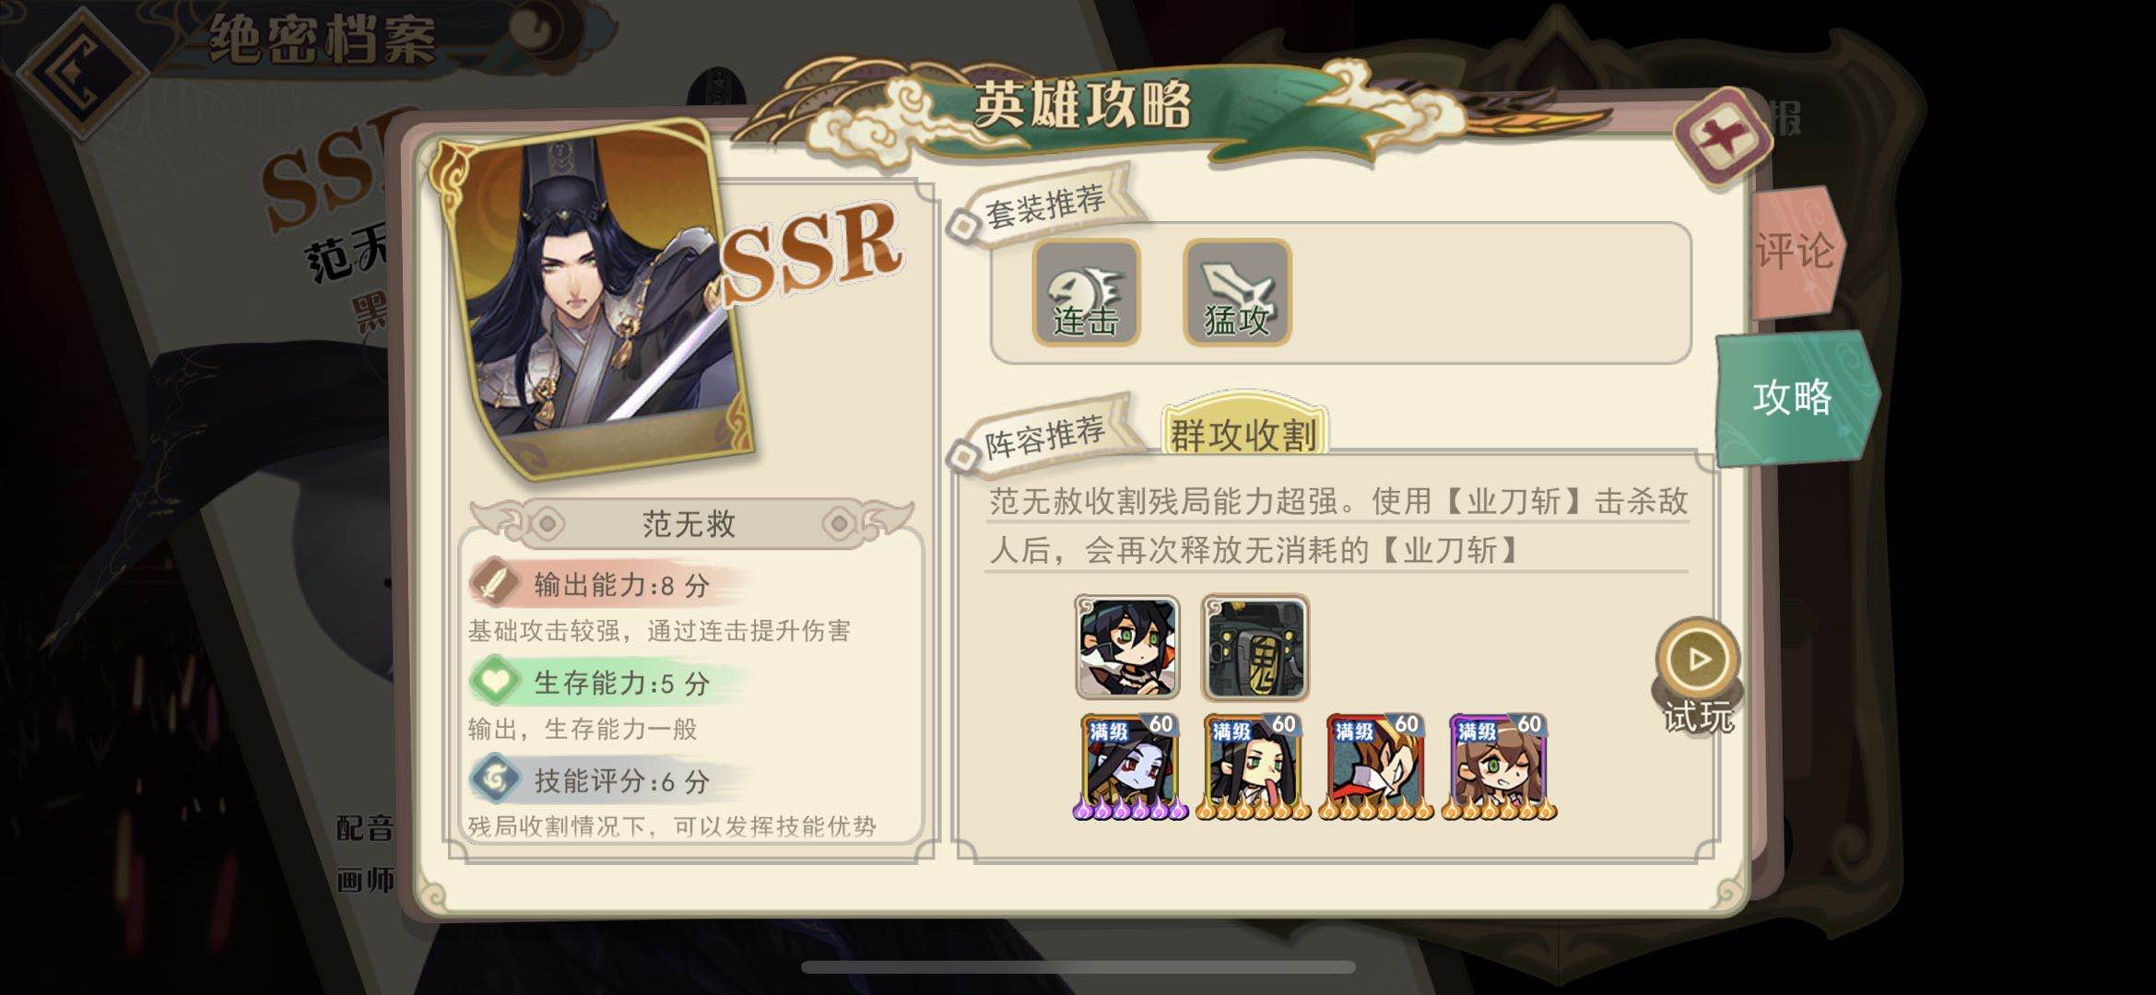Tap the sword icon beside 输出能力

[495, 582]
